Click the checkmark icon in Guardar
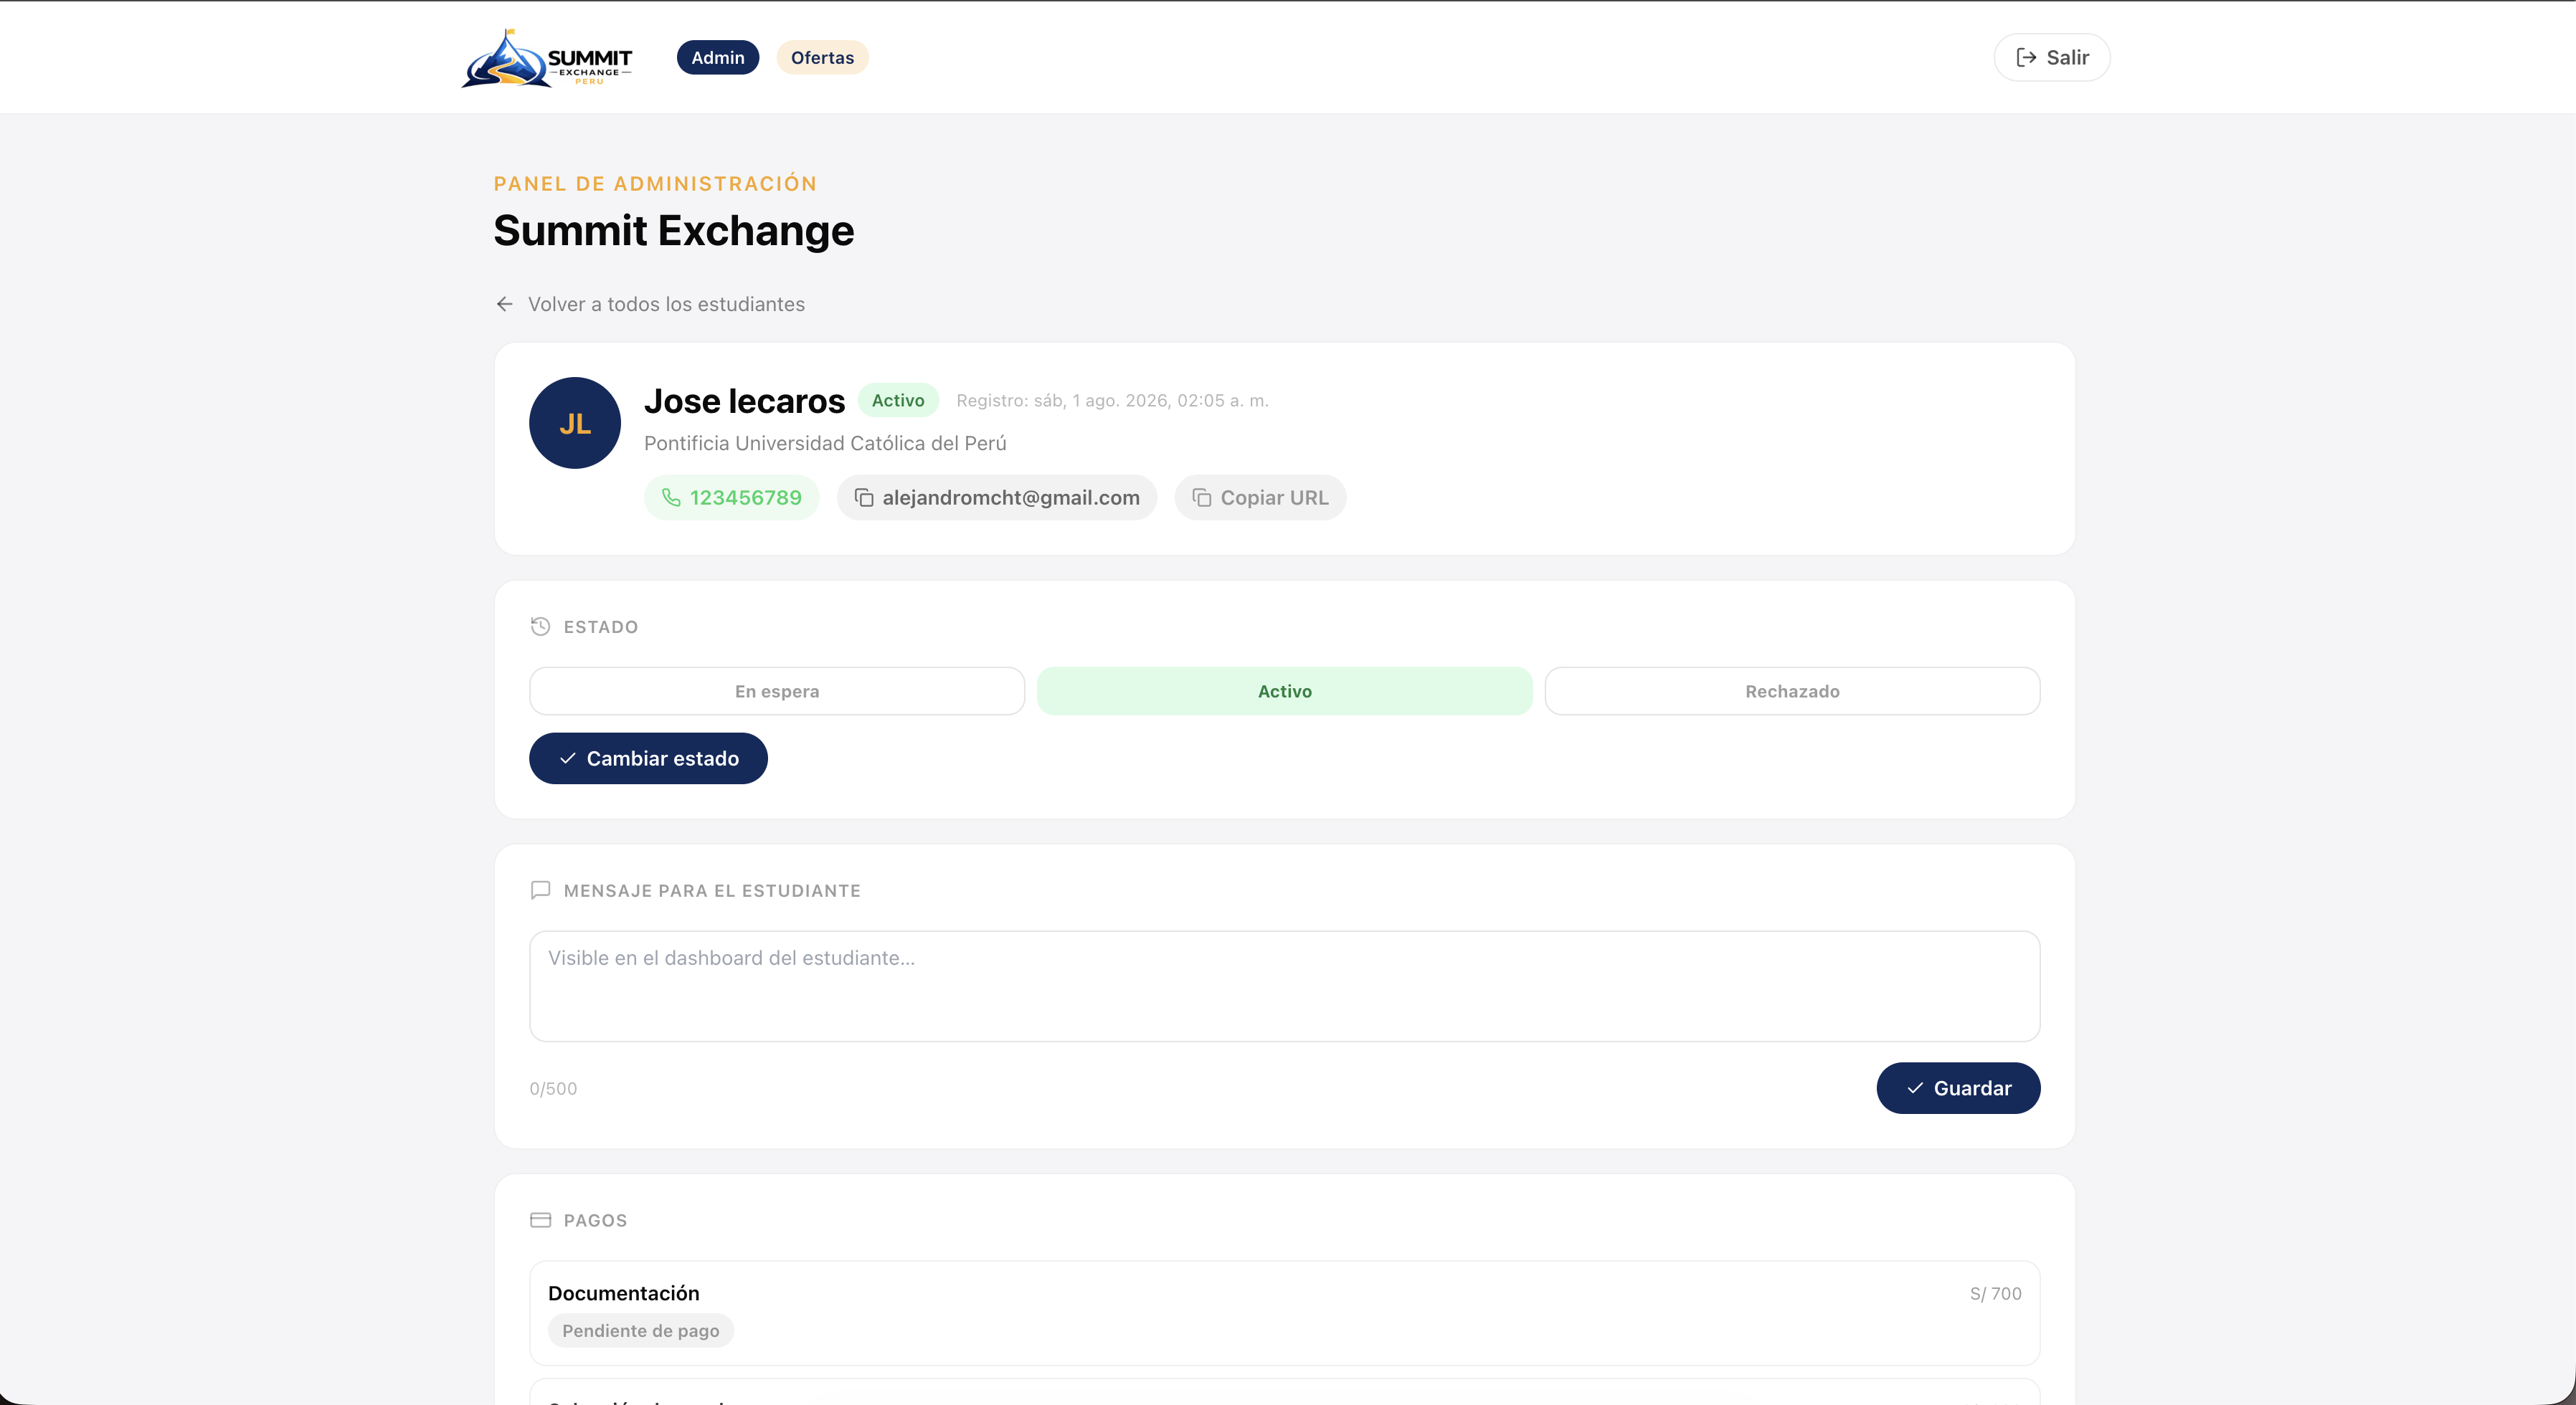This screenshot has height=1405, width=2576. 1915,1088
